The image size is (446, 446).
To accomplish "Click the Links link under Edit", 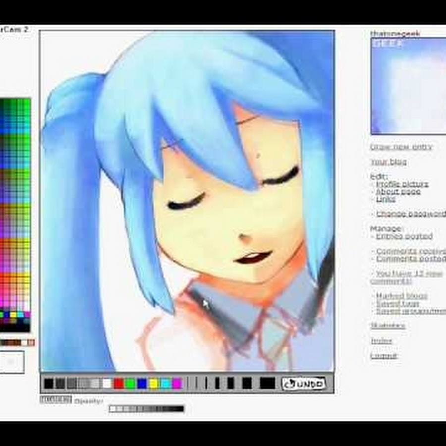I will pyautogui.click(x=386, y=199).
